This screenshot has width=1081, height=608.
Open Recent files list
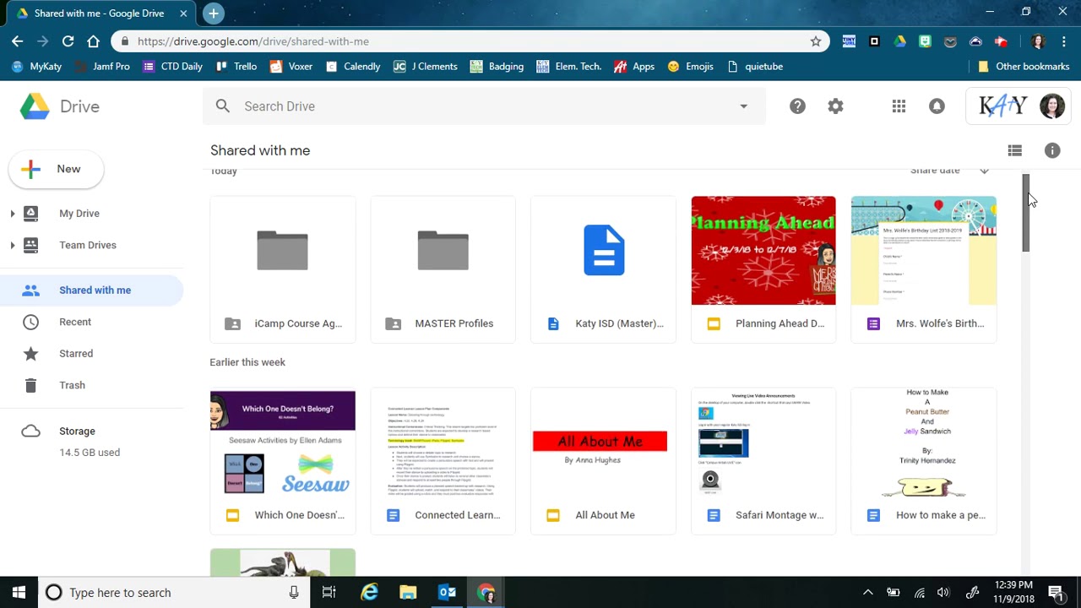75,322
